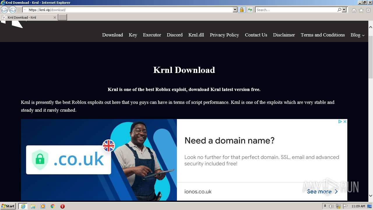Viewport: 373px width, 210px height.
Task: Open the Windows Start menu
Action: click(x=8, y=206)
